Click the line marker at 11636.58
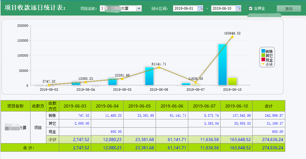The height and width of the screenshot is (159, 306). (196, 82)
